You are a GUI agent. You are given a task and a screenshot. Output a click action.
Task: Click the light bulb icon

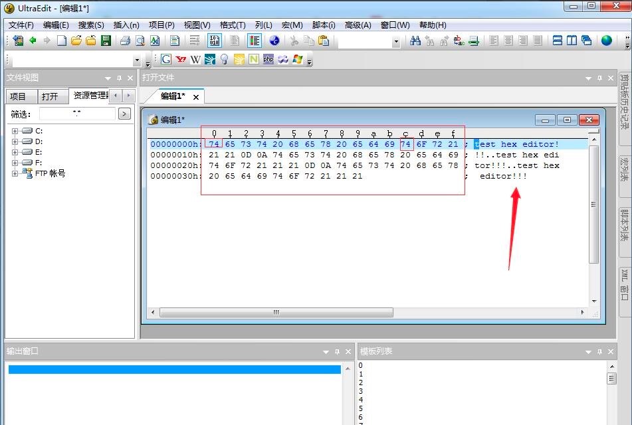click(x=225, y=60)
